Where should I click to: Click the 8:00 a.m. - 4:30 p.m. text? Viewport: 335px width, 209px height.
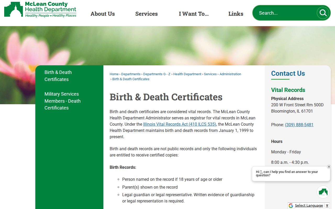(290, 162)
